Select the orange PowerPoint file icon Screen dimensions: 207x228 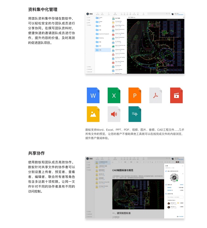(x=135, y=95)
